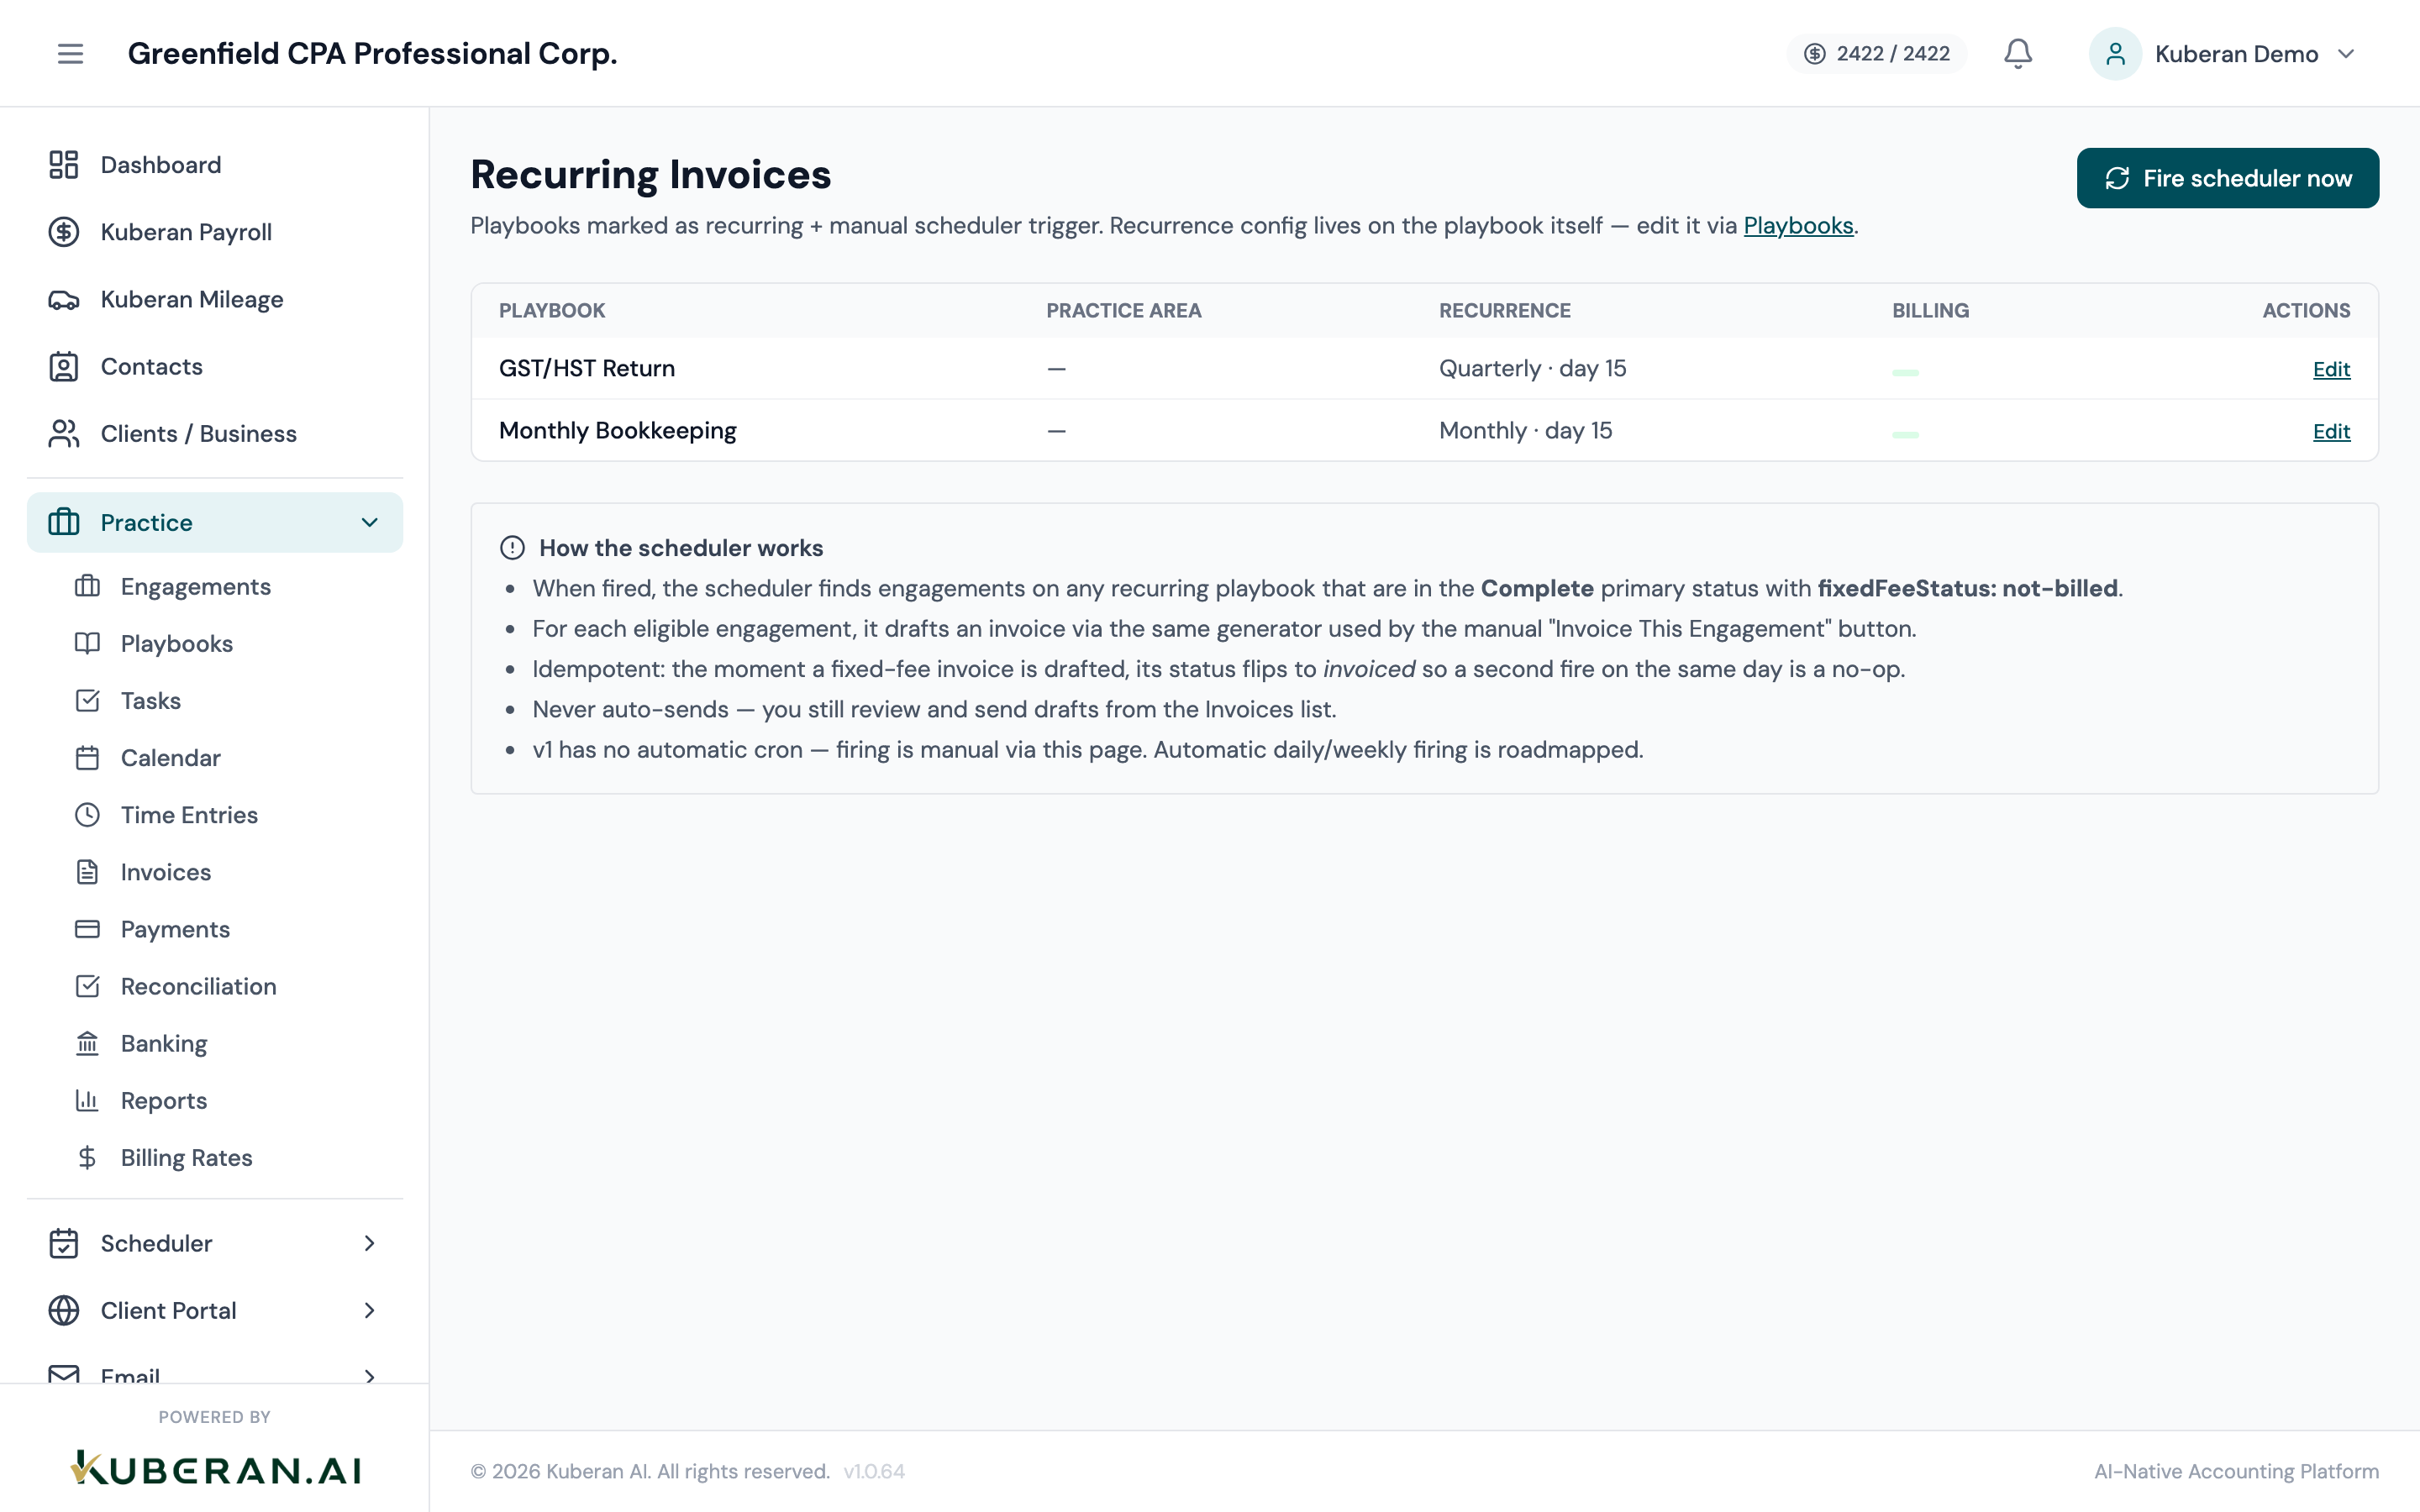This screenshot has width=2420, height=1512.
Task: Click the 2422 / 2422 credits badge
Action: coord(1876,54)
